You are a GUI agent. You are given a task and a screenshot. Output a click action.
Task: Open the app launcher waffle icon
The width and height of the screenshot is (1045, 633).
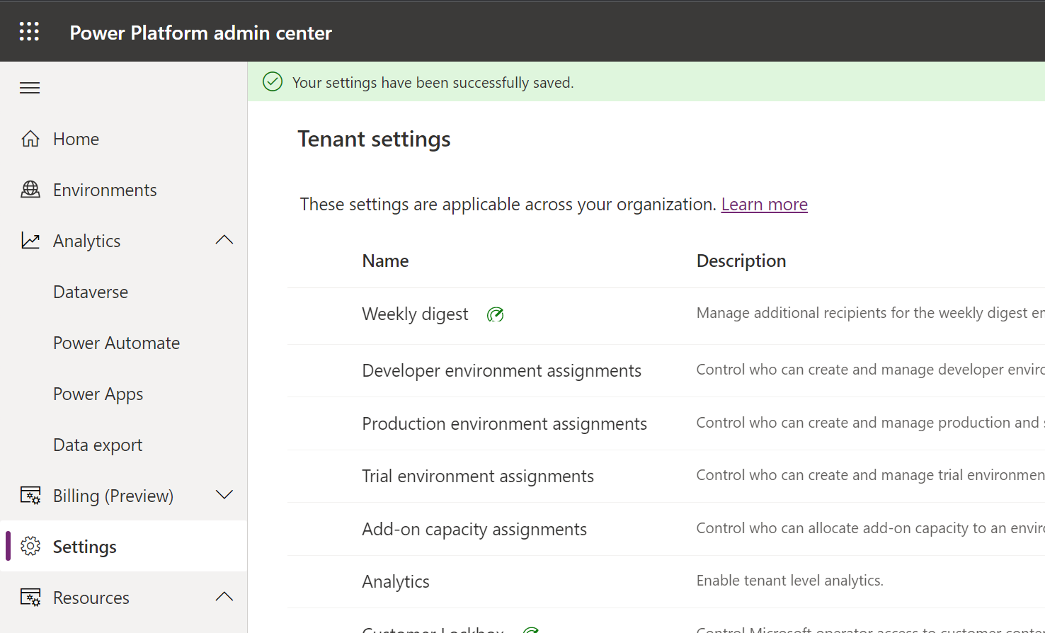29,31
